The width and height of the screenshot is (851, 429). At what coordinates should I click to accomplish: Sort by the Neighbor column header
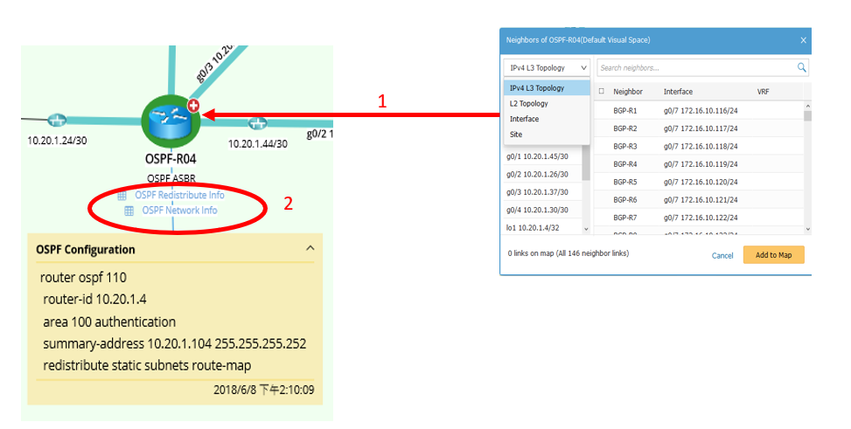(628, 92)
